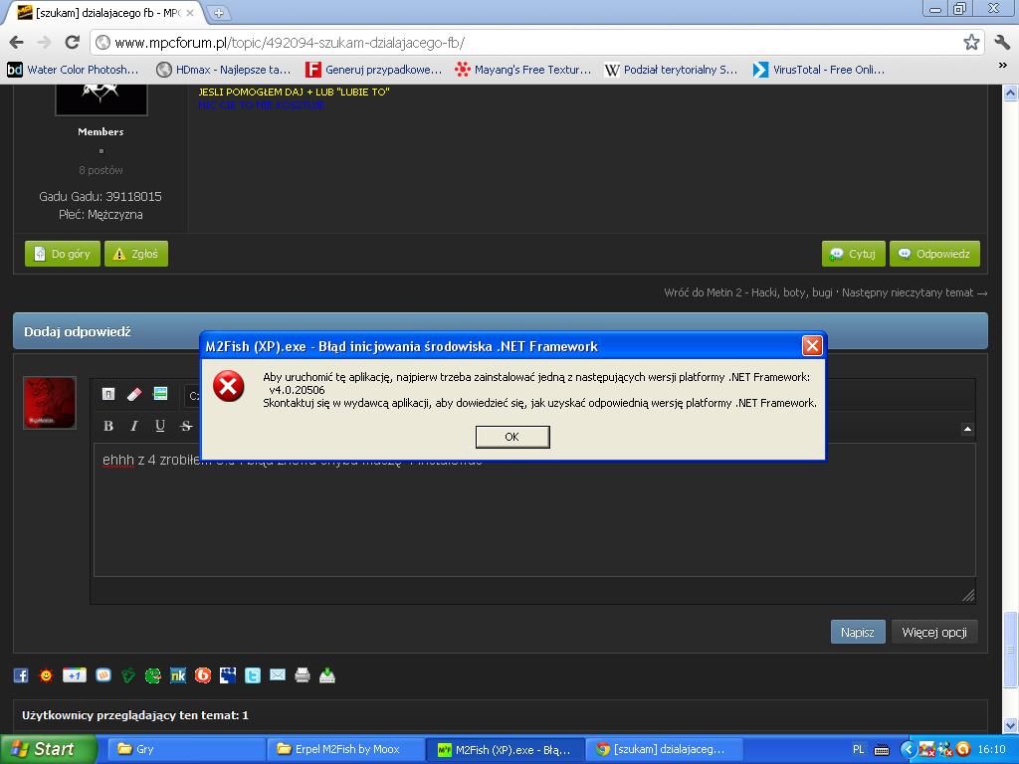
Task: Open the VirusTotal bookmark
Action: (819, 70)
